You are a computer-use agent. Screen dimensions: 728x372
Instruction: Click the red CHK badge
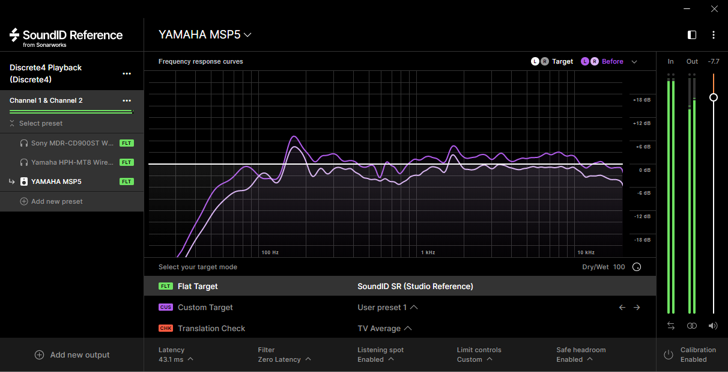coord(165,329)
